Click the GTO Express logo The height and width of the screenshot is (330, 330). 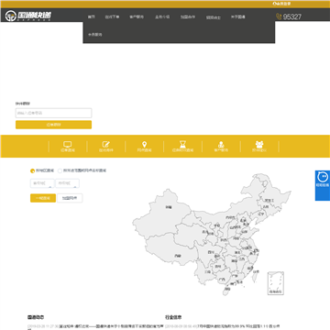point(28,16)
